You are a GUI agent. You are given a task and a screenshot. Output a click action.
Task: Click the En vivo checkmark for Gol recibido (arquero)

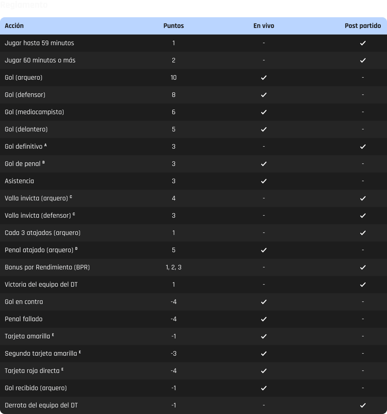coord(264,388)
